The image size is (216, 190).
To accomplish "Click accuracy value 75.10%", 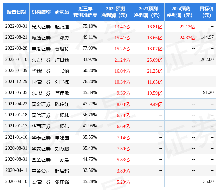I will tap(90, 26).
